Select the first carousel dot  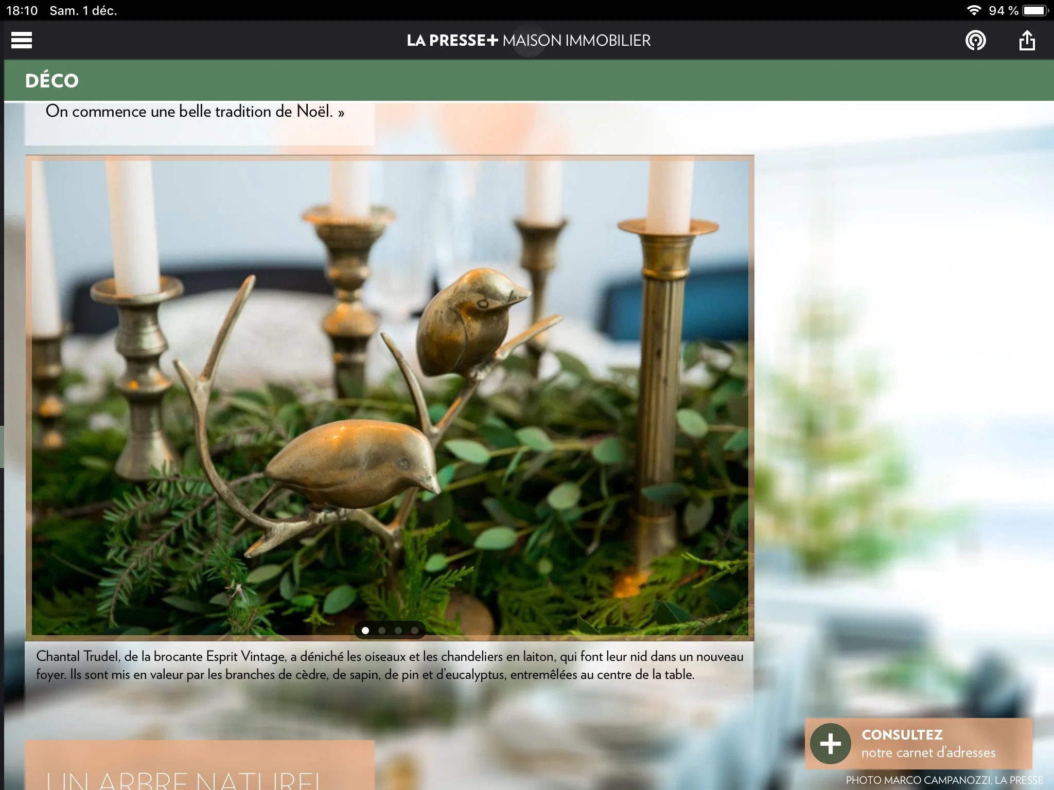coord(365,631)
